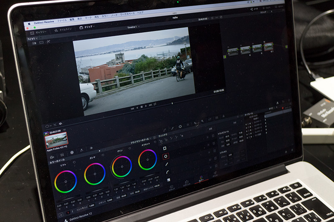334x222 pixels.
Task: Add a Gradient power window
Action: pos(169,180)
